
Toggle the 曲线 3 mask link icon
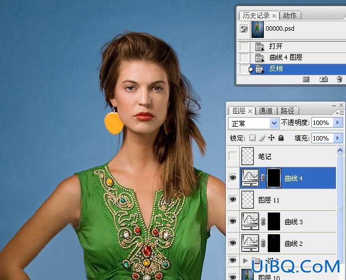point(263,221)
